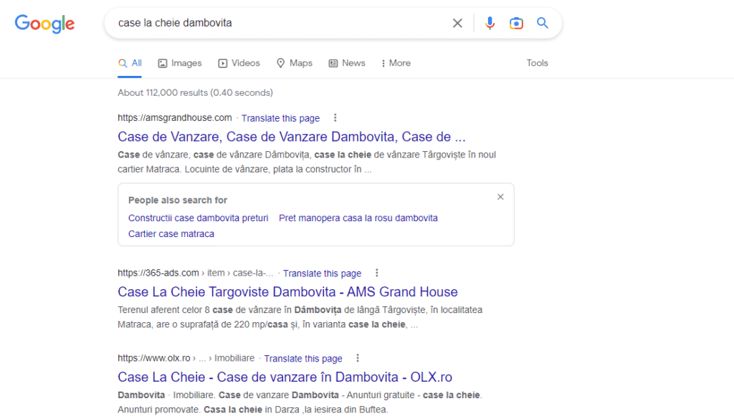Switch to the Images tab
Viewport: 734px width, 416px height.
point(179,63)
